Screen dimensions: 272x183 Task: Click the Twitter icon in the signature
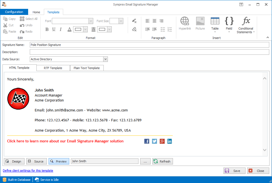[154, 141]
